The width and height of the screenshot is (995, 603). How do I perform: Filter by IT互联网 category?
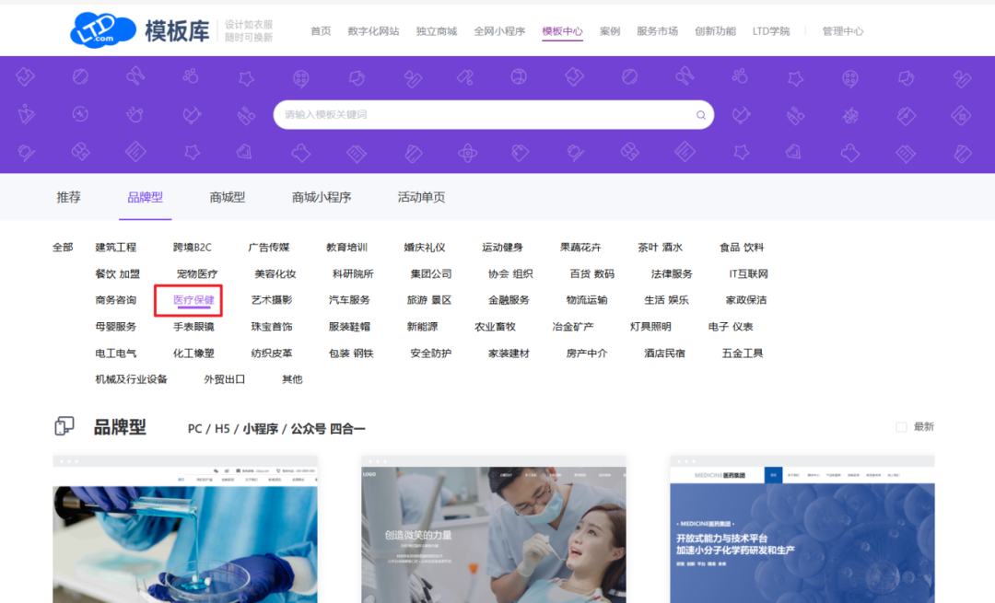click(x=748, y=274)
